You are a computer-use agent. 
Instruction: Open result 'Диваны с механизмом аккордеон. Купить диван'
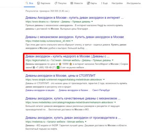click(x=75, y=37)
